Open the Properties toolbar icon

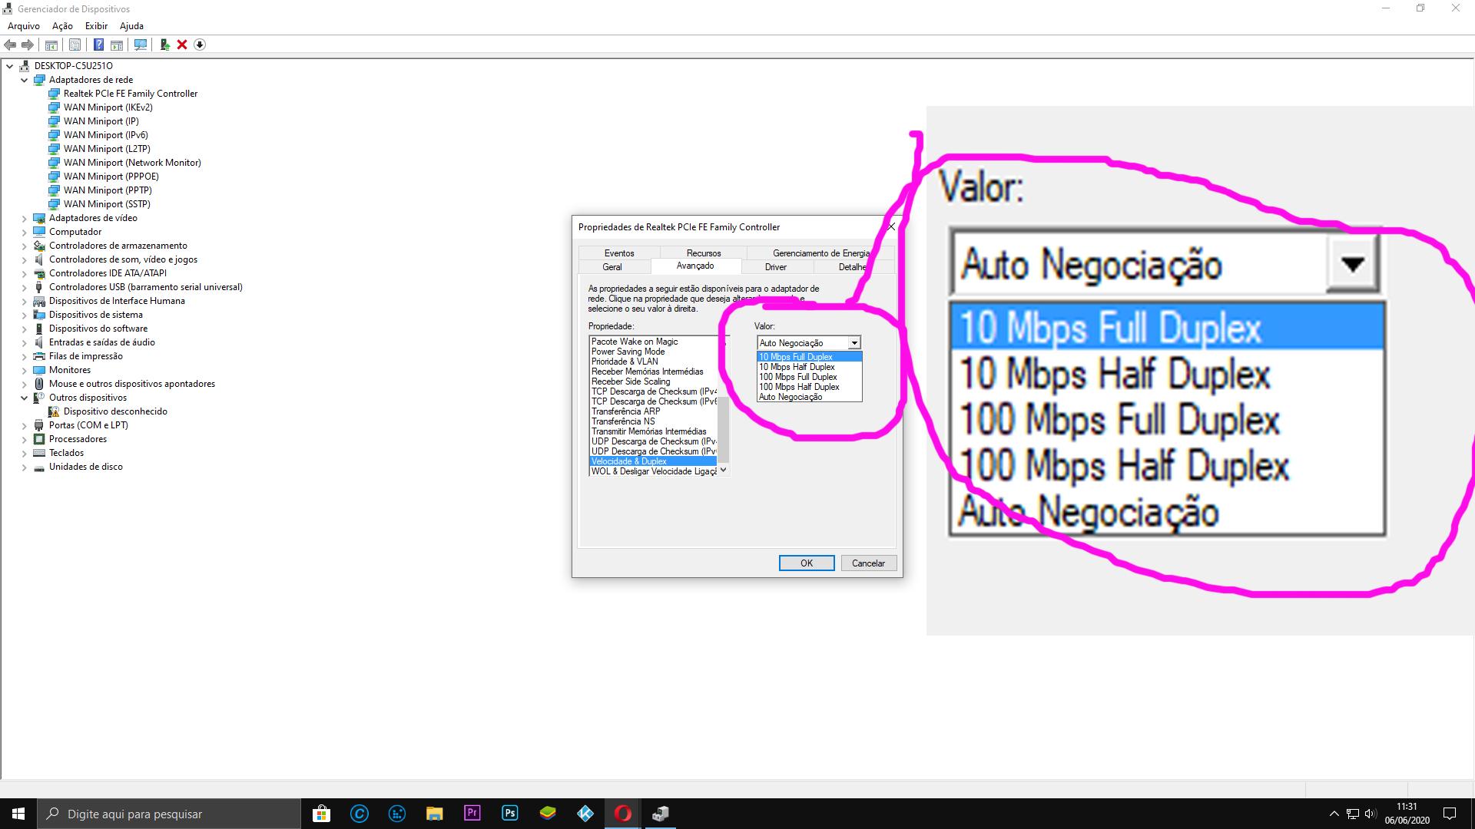coord(75,45)
